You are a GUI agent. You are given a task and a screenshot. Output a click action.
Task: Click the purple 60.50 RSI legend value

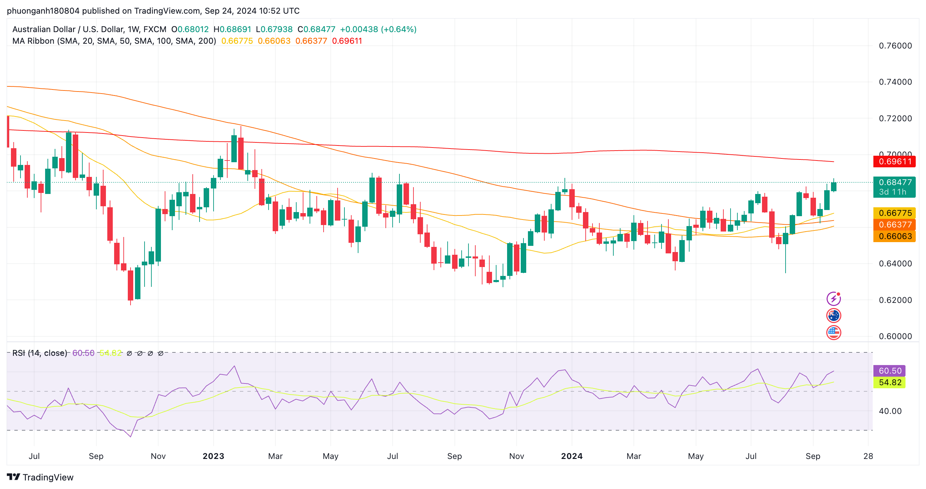pyautogui.click(x=83, y=353)
